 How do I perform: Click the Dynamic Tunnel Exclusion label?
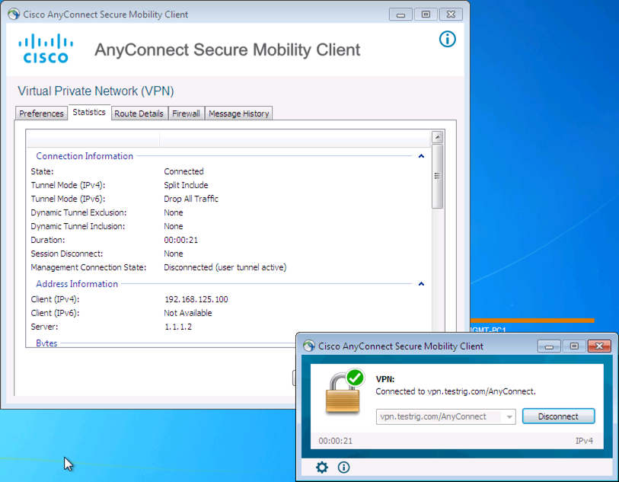[x=78, y=212]
